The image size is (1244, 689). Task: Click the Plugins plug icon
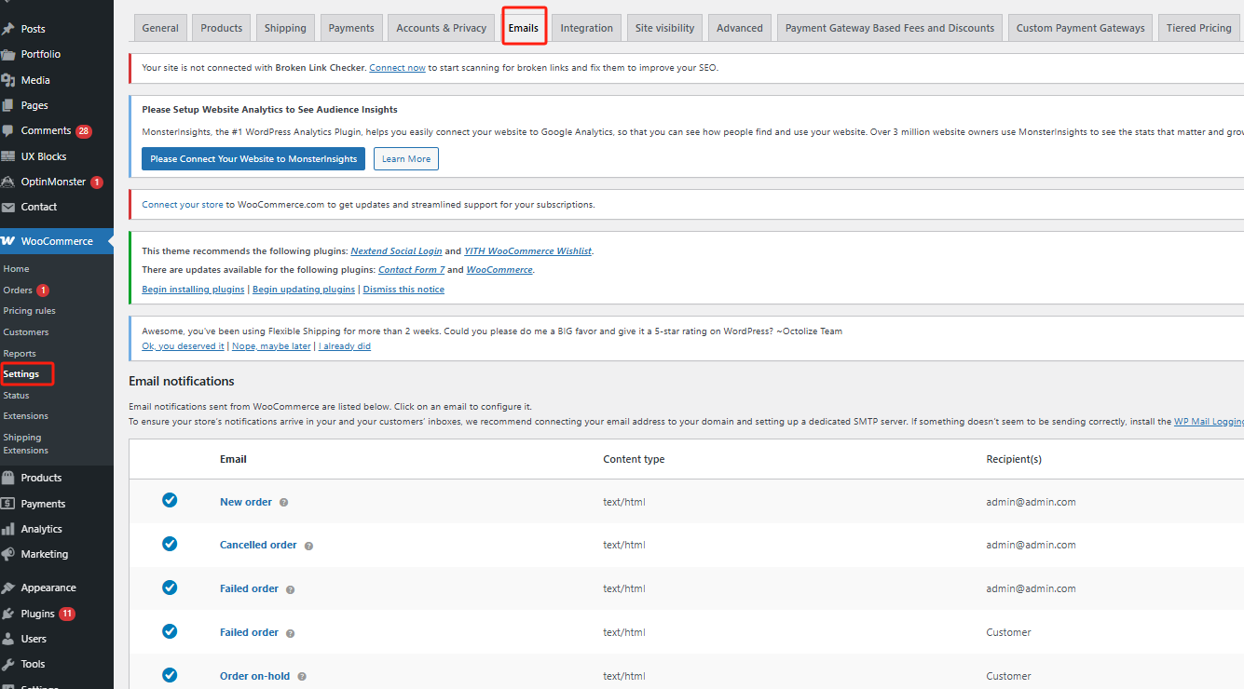(x=8, y=614)
